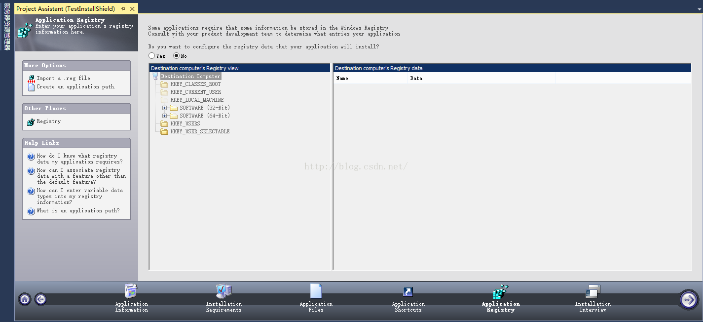Open Installation Requirements step icon
703x322 pixels.
[x=223, y=291]
